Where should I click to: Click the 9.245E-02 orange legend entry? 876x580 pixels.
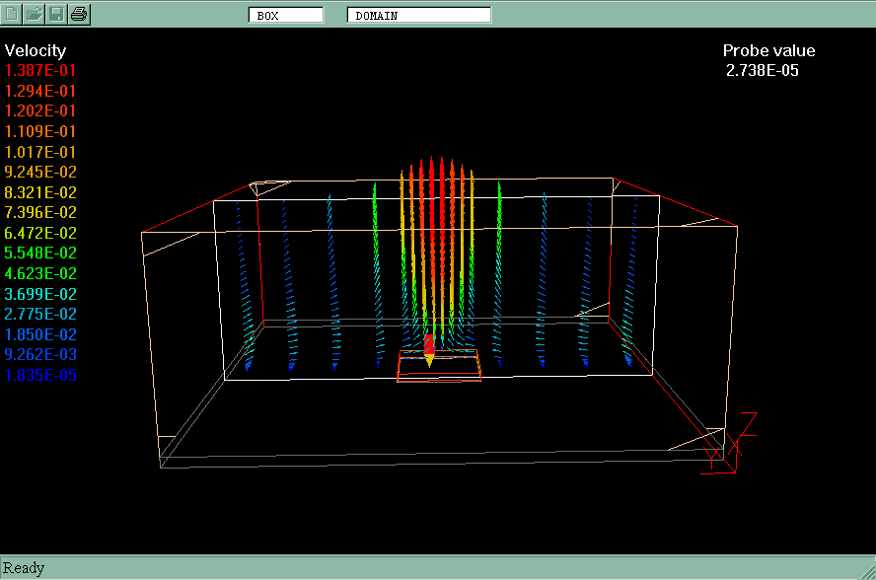click(40, 172)
